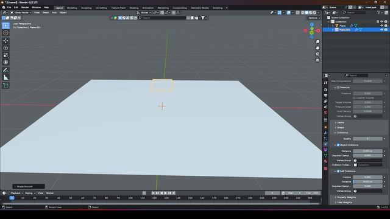The width and height of the screenshot is (390, 219).
Task: Select the 3D Cursor tool
Action: (5, 33)
